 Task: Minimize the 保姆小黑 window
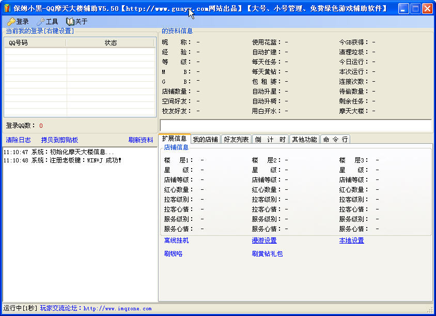click(403, 9)
